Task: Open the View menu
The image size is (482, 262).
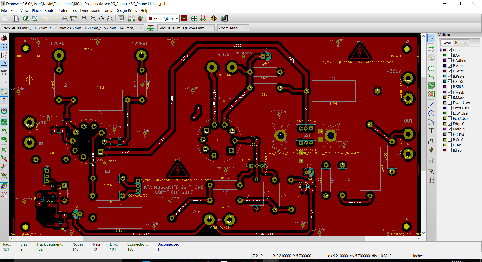Action: (24, 10)
